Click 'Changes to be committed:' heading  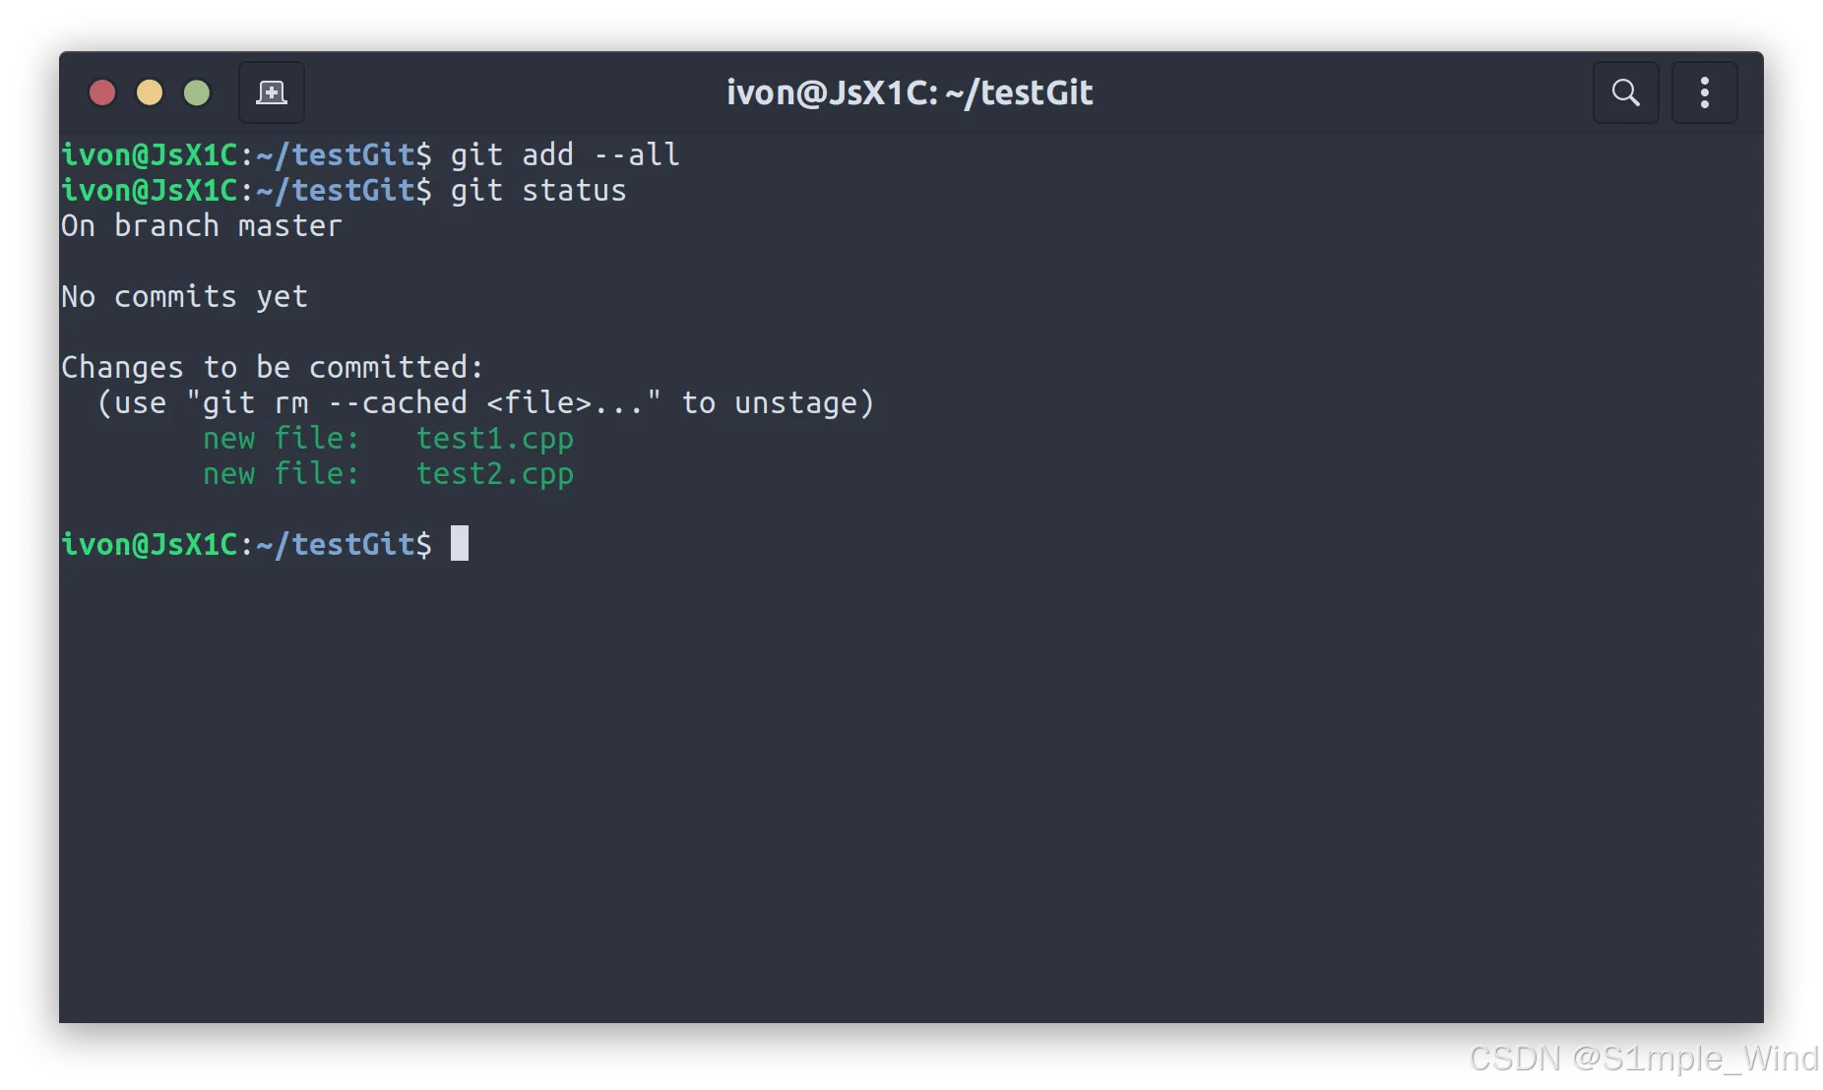[273, 367]
